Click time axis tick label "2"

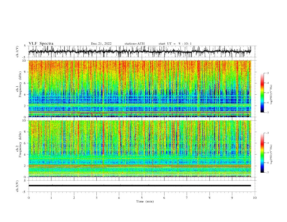[x=74, y=198]
